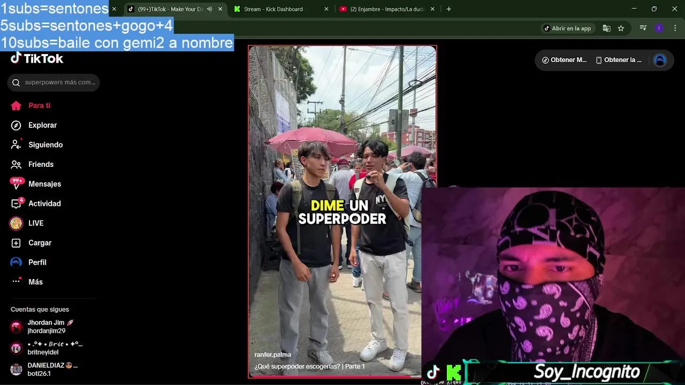This screenshot has height=385, width=685.
Task: Open Mensajes in the sidebar
Action: [44, 184]
